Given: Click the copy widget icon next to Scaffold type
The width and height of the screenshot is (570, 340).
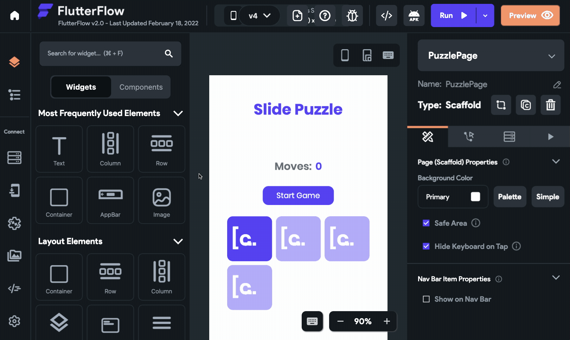Looking at the screenshot, I should coord(526,105).
